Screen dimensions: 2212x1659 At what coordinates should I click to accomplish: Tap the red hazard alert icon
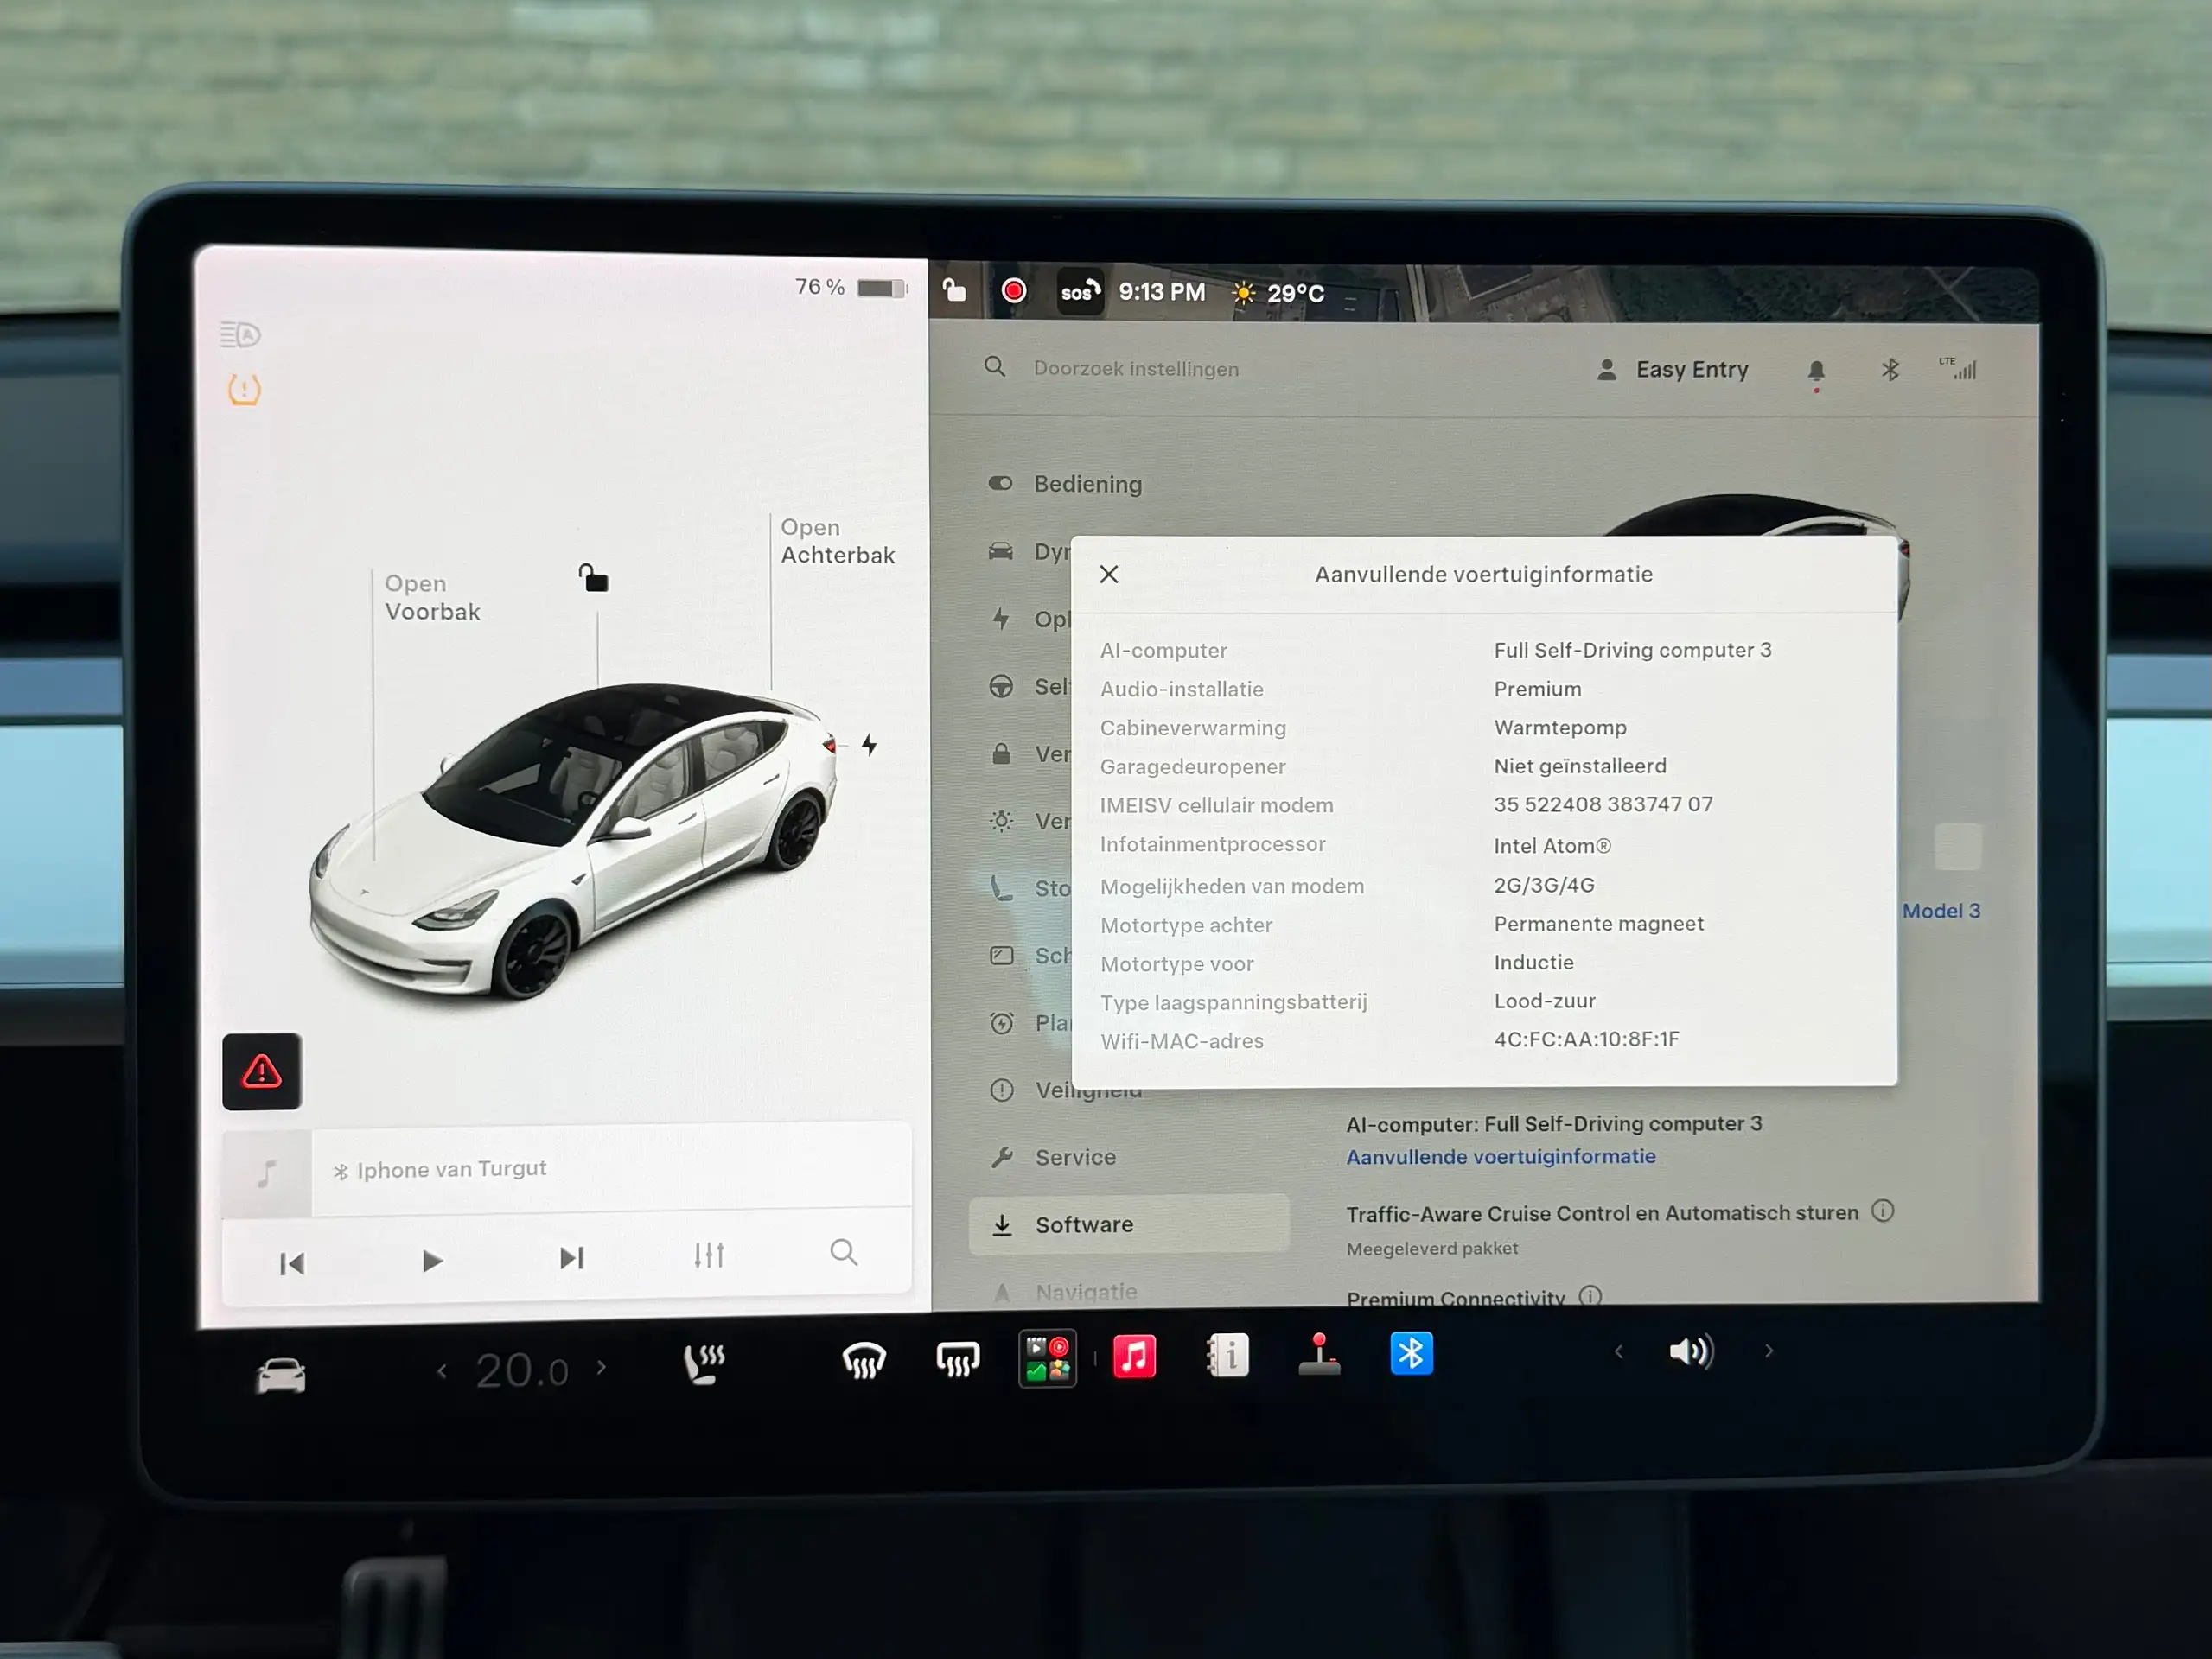(x=262, y=1071)
